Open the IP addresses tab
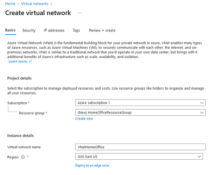Image resolution: width=216 pixels, height=175 pixels. 54,31
